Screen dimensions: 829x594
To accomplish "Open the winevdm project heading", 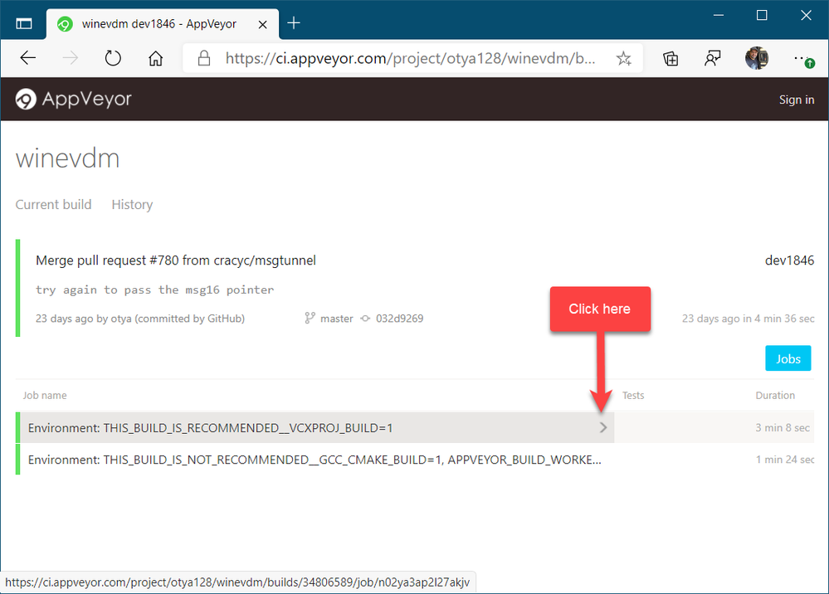I will [68, 158].
